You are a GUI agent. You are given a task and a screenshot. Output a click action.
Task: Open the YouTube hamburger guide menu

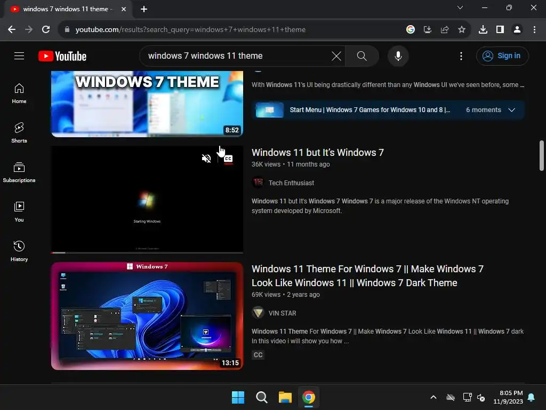19,56
